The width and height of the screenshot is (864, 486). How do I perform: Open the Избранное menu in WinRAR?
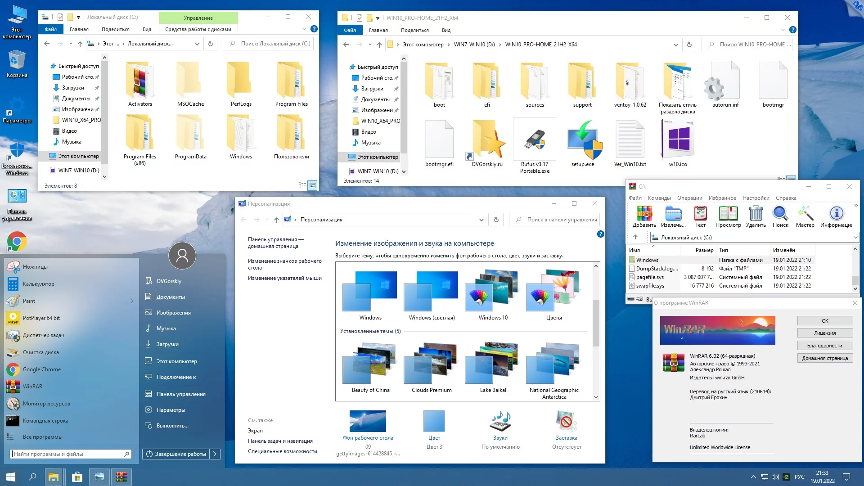pos(722,198)
